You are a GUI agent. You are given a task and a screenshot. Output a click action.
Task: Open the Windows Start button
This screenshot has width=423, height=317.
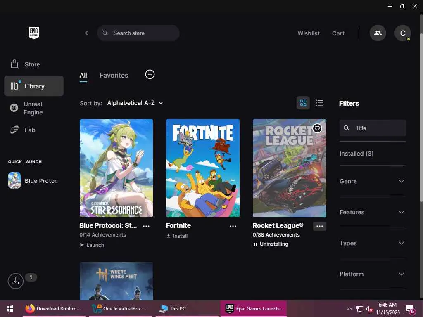tap(10, 309)
